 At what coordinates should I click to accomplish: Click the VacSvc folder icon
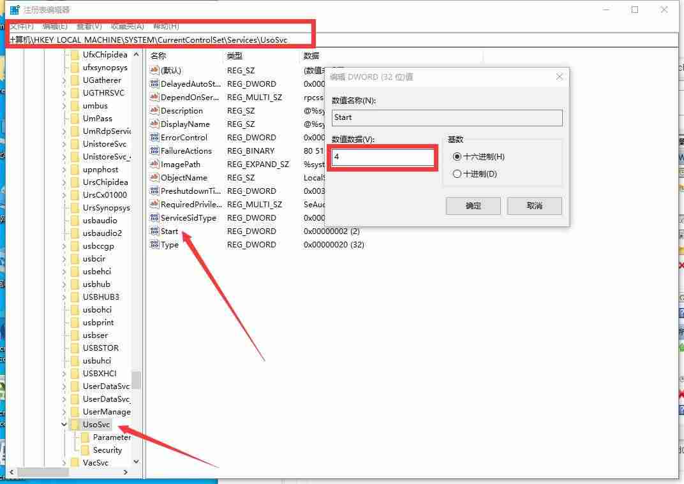pyautogui.click(x=75, y=462)
